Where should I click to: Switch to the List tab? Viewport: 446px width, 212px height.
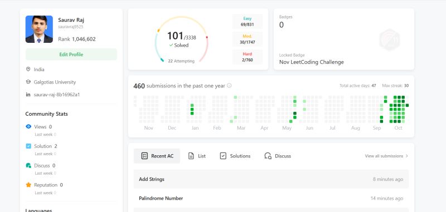click(197, 156)
